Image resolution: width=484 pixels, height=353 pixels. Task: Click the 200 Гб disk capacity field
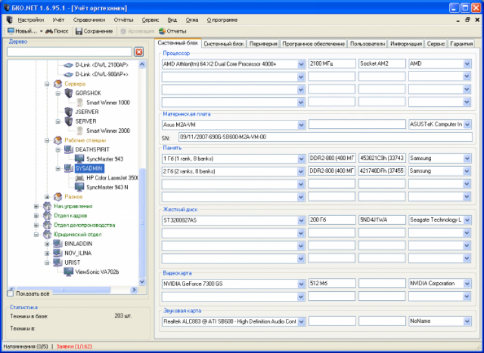click(x=332, y=220)
